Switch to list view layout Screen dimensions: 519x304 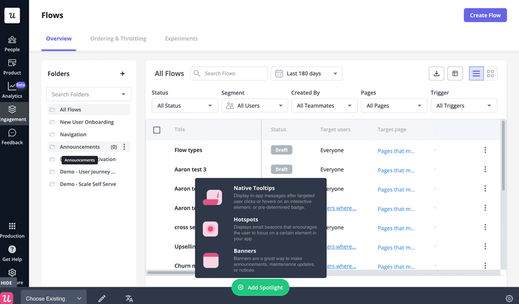(x=476, y=73)
